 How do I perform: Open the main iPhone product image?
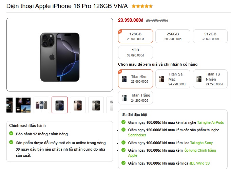pos(60,54)
